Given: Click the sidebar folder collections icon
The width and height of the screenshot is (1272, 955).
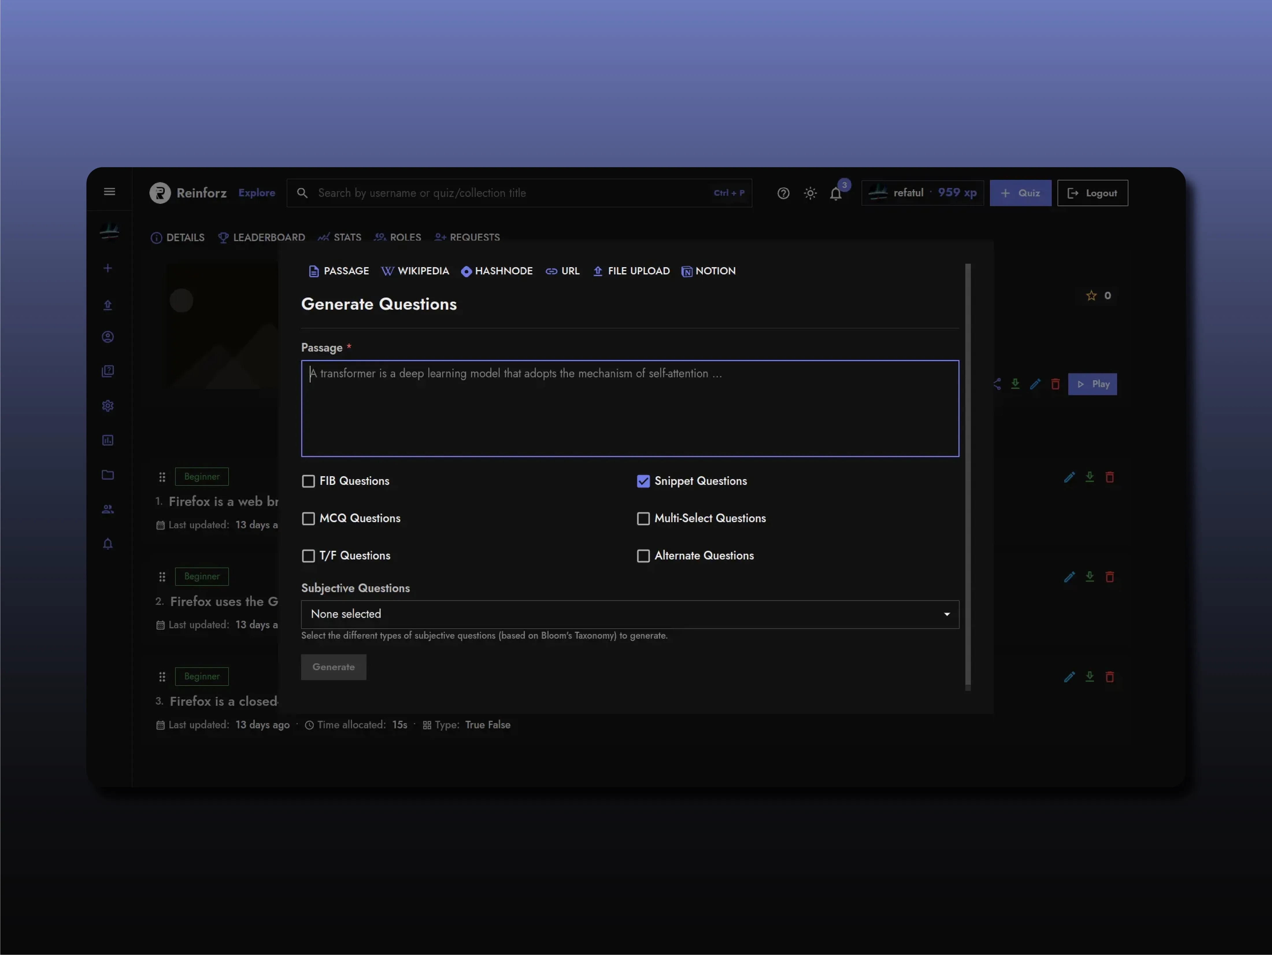Looking at the screenshot, I should coord(108,475).
